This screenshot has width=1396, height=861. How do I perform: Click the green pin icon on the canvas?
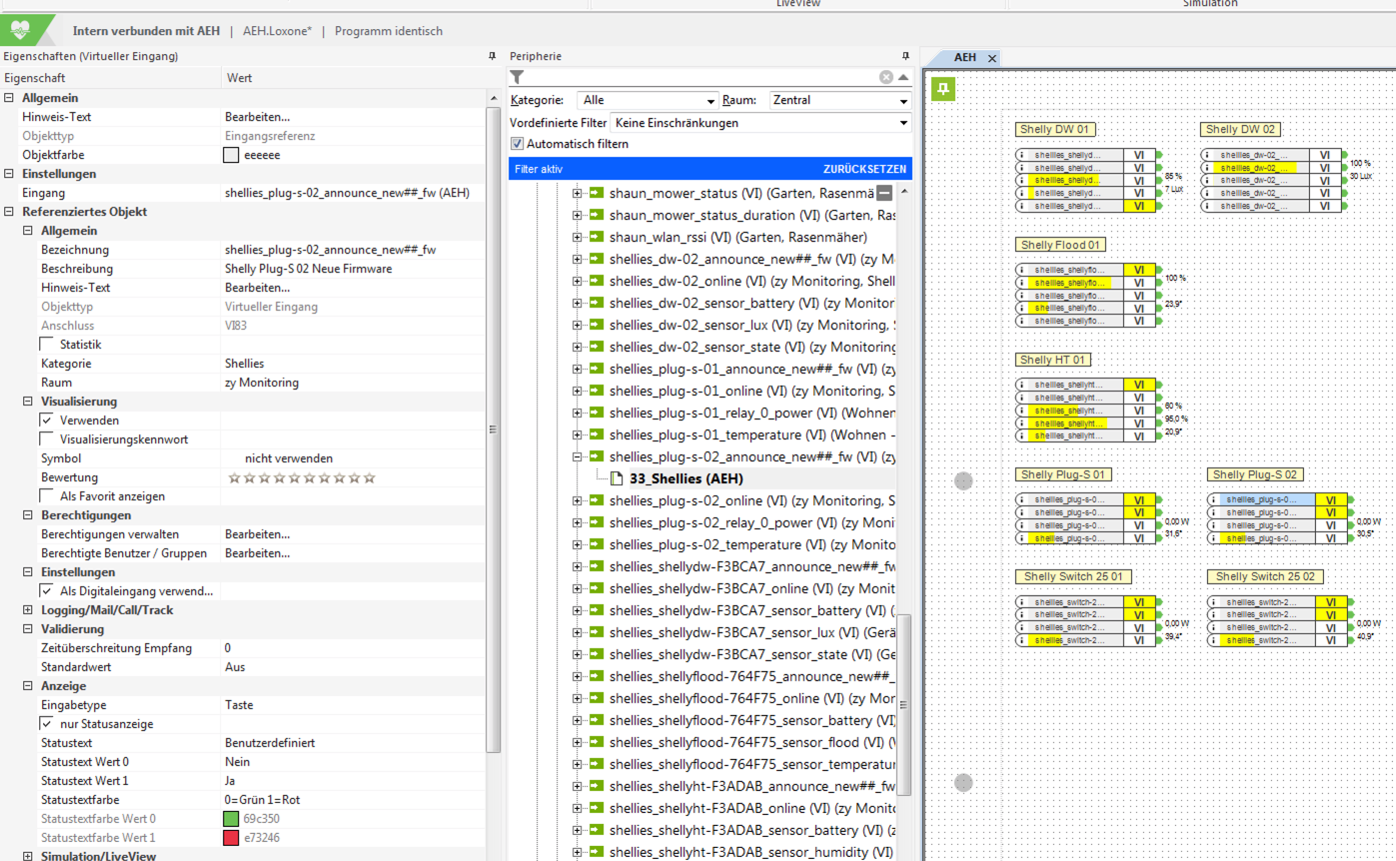click(943, 90)
